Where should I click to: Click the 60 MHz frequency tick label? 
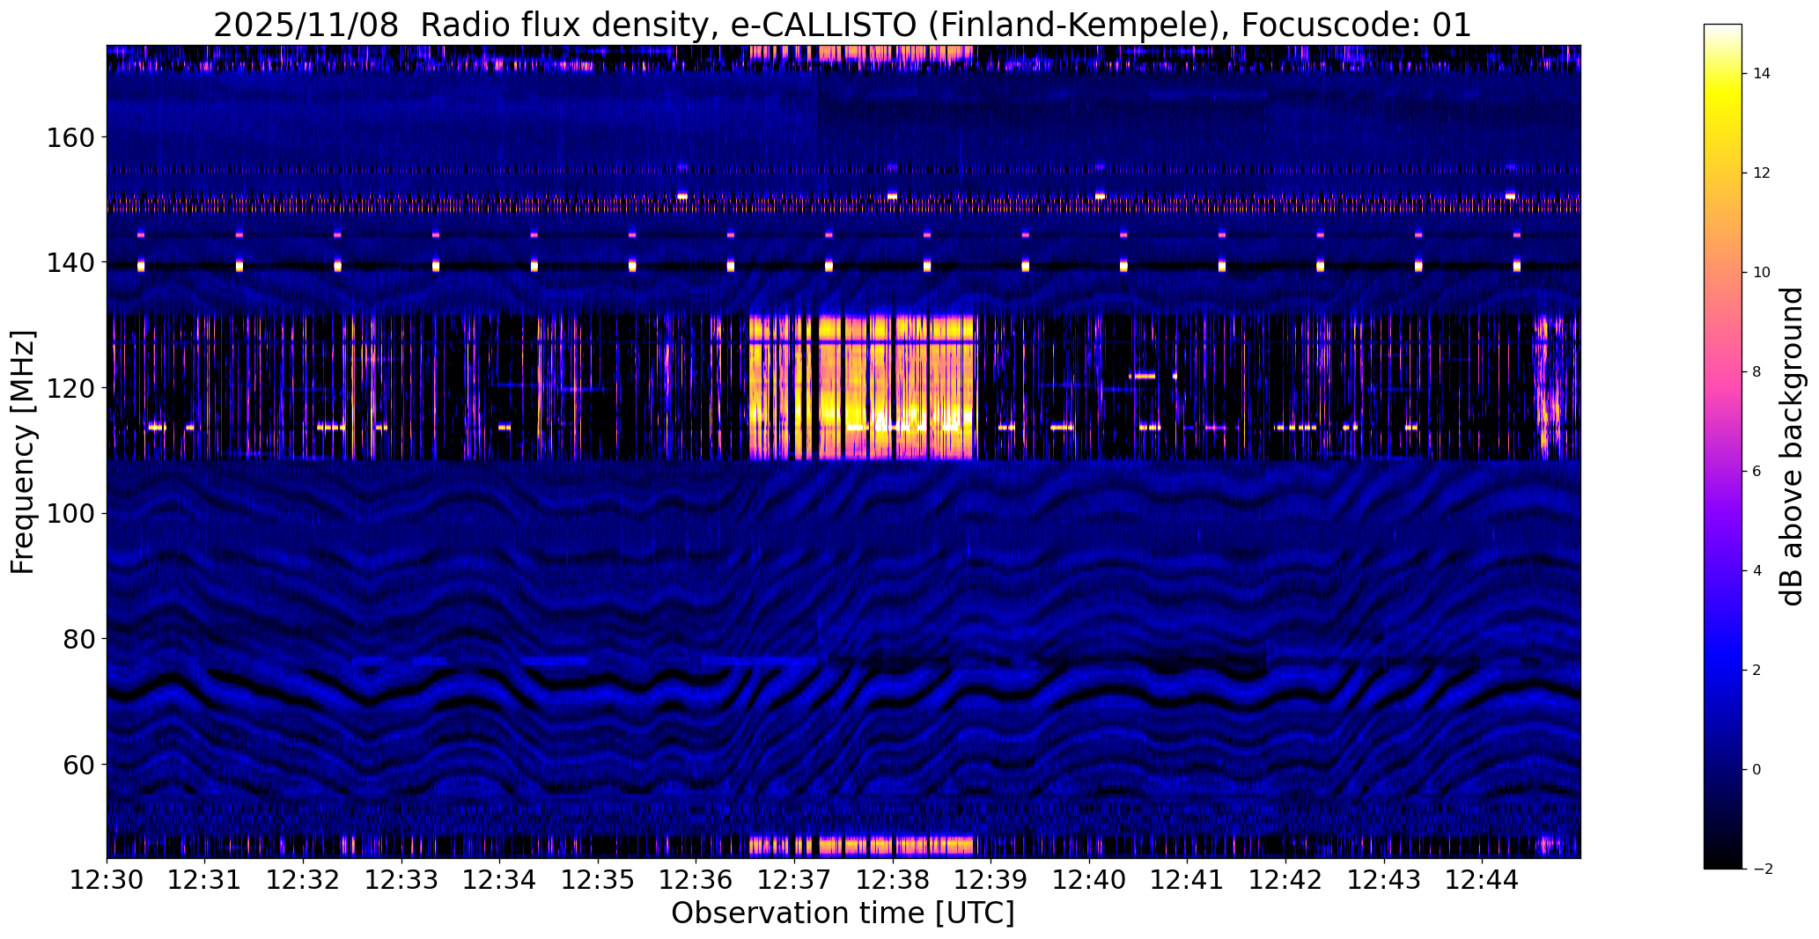click(x=78, y=764)
